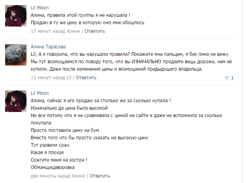246x183 pixels.
Task: Click Lil Moon name in first comment
Action: 39,8
